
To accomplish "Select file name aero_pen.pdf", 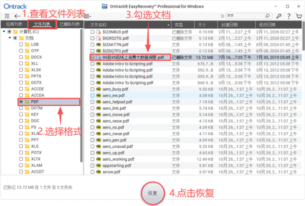I will tap(114, 140).
